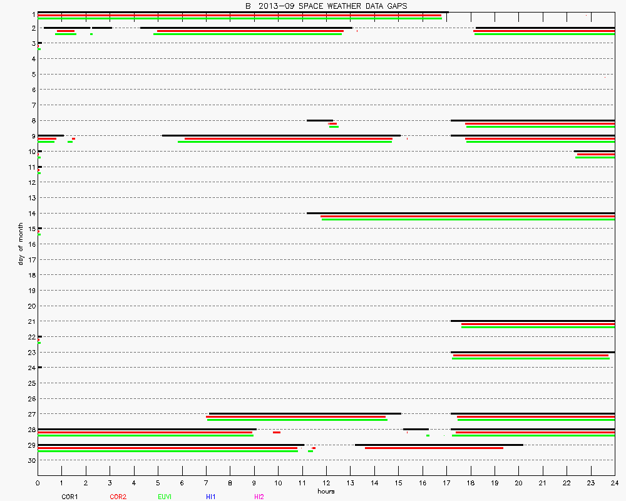
Task: Click the hour 12 x-axis tick label
Action: (326, 483)
